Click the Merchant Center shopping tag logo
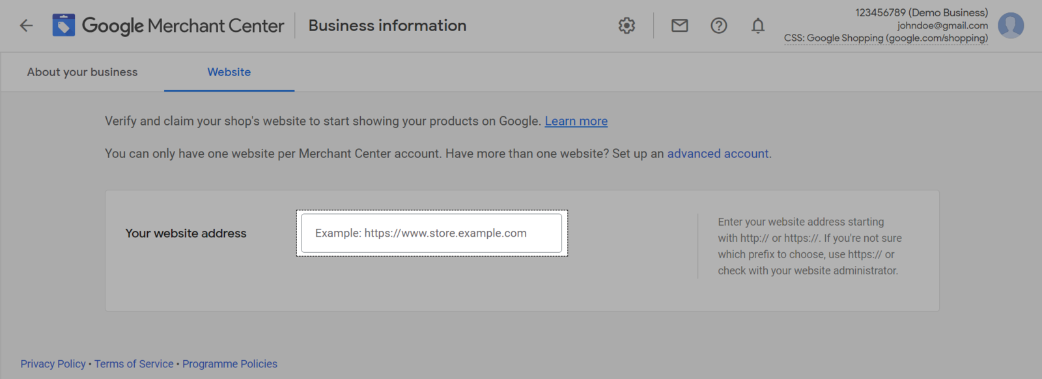Screen dimensions: 1042x379 [64, 25]
